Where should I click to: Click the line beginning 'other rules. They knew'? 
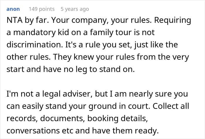pos(98,57)
